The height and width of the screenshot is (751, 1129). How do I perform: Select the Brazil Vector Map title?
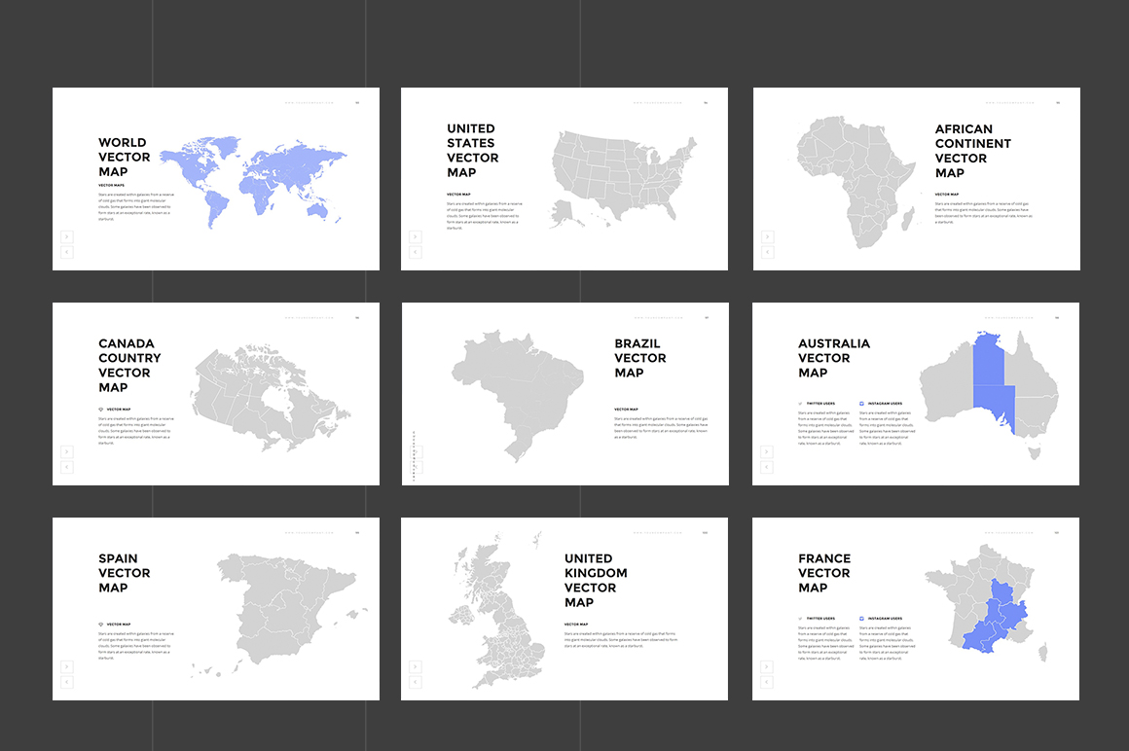639,358
